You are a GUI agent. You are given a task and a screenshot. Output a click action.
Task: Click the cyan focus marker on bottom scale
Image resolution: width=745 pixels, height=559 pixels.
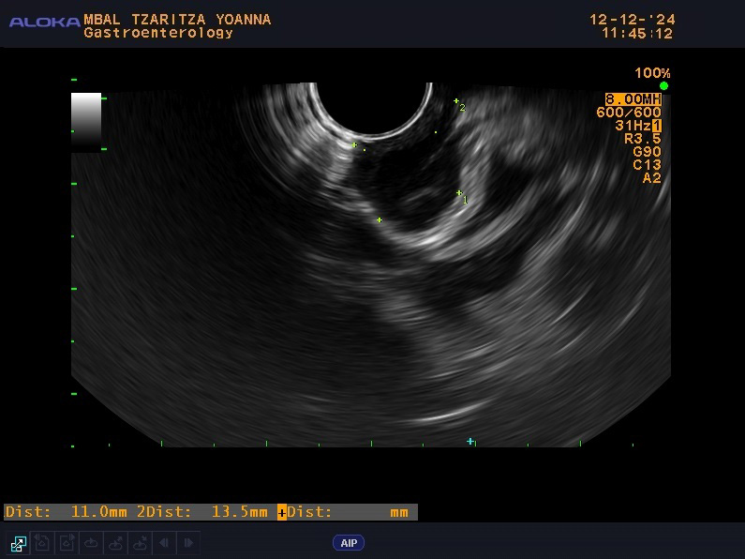point(470,441)
